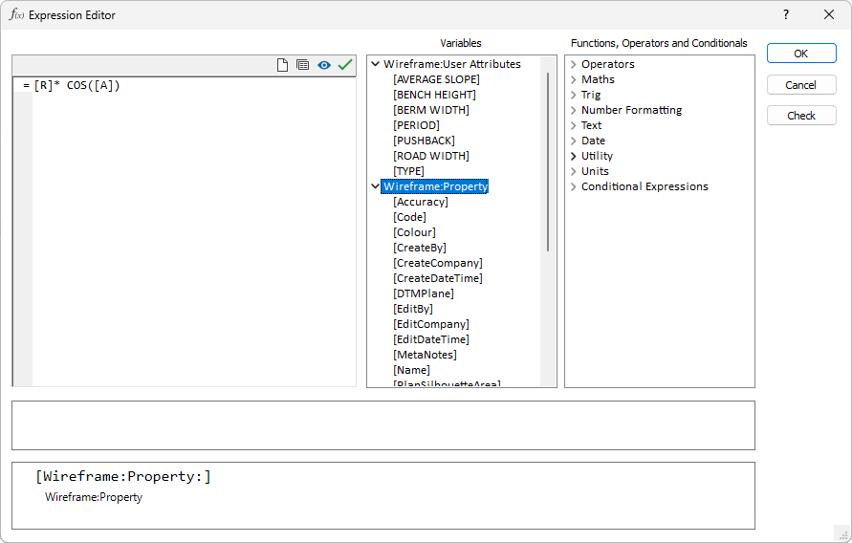
Task: Click the new blank expression page icon
Action: (x=282, y=65)
